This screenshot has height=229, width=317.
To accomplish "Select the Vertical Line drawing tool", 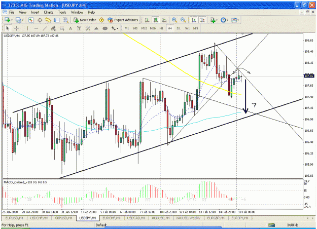I will [x=27, y=28].
